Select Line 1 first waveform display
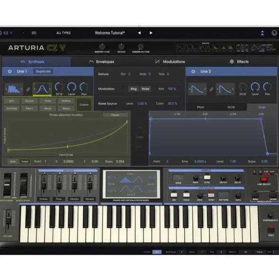Screen dimensions: 279x280 pyautogui.click(x=14, y=89)
